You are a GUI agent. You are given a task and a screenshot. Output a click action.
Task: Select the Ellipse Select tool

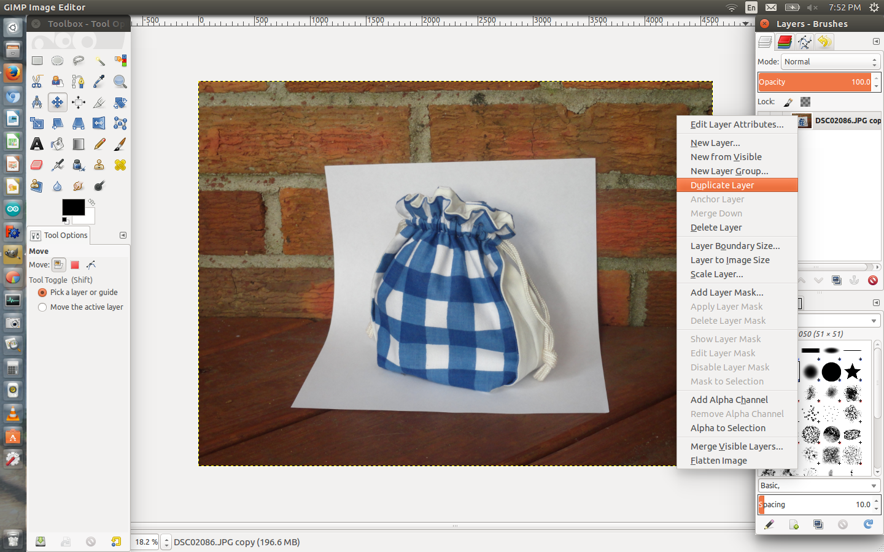point(58,61)
